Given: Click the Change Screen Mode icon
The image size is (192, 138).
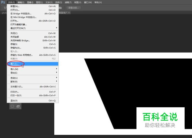Looking at the screenshot, I should pyautogui.click(x=18, y=106).
